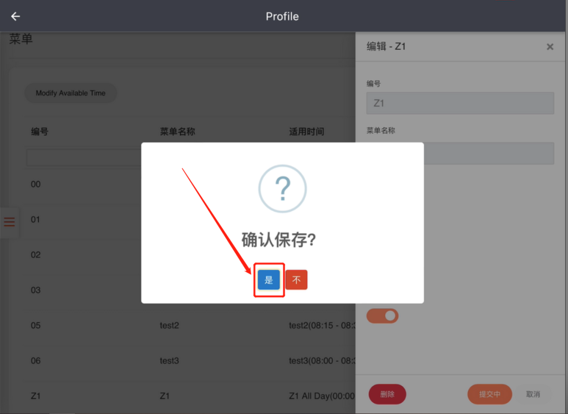This screenshot has width=568, height=414.
Task: Click the 删除 delete button
Action: [x=387, y=394]
